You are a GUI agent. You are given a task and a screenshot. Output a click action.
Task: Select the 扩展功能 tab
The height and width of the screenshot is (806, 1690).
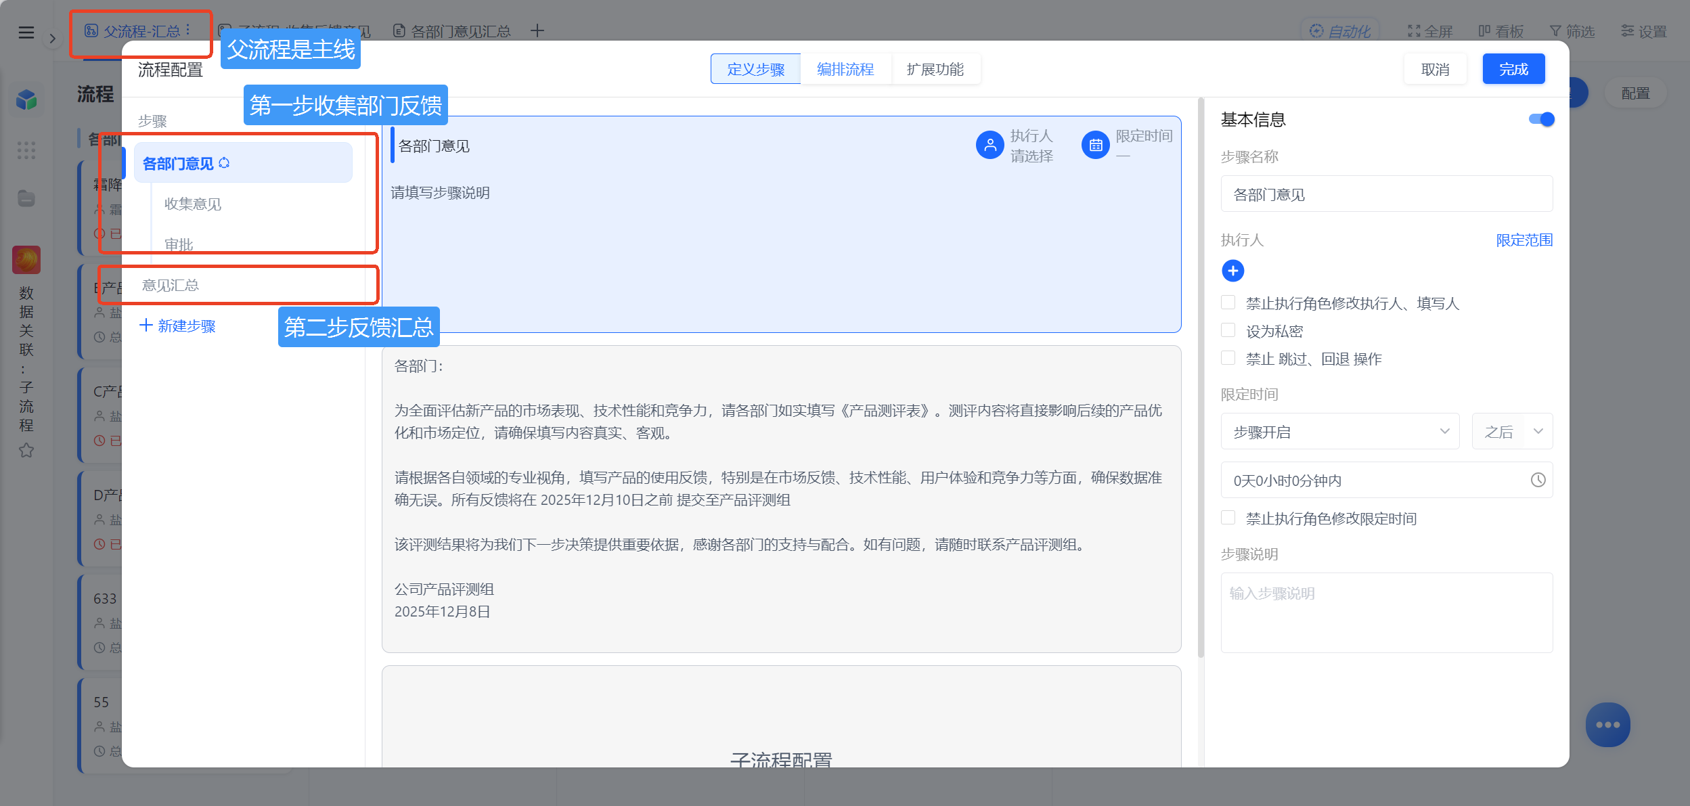[x=935, y=69]
